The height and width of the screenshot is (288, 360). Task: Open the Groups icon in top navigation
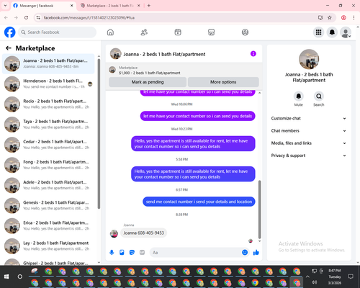pyautogui.click(x=245, y=32)
